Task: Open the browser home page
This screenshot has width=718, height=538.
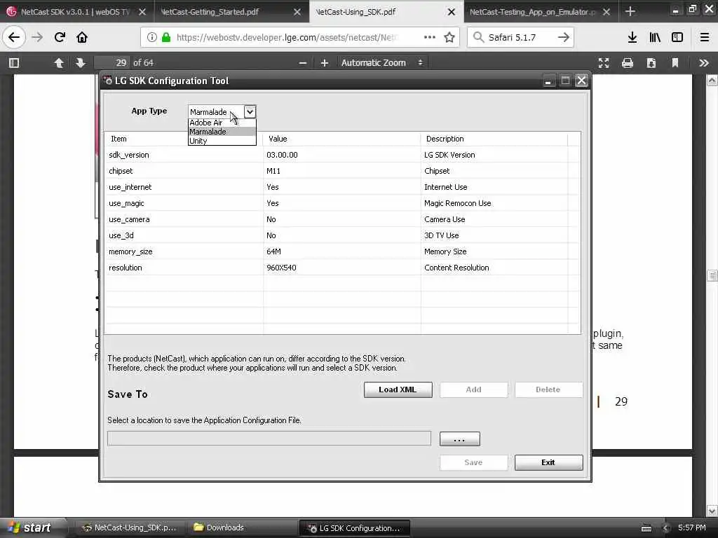Action: click(x=82, y=37)
